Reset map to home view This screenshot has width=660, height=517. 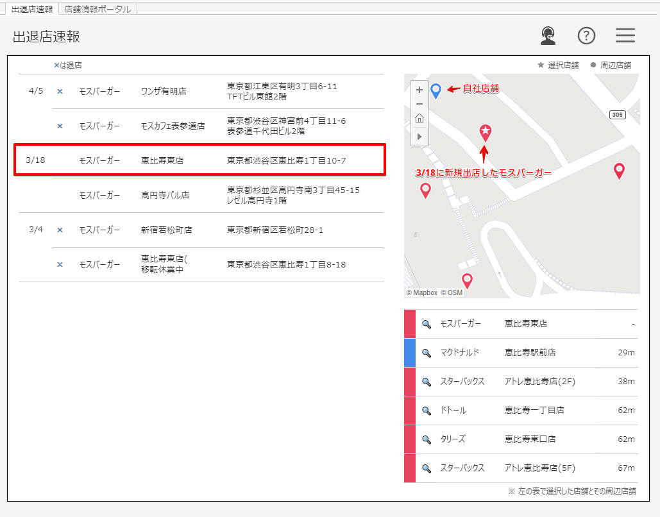[419, 118]
